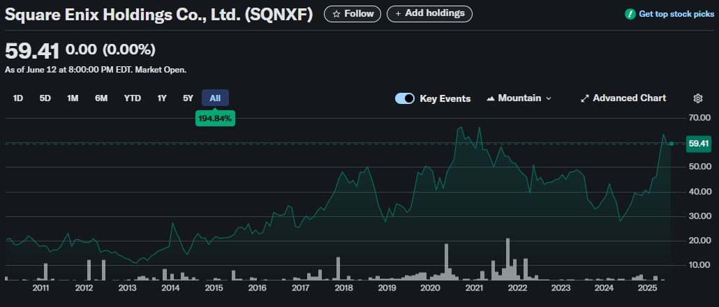Open the Advanced Chart view
This screenshot has height=307, width=719.
[623, 98]
